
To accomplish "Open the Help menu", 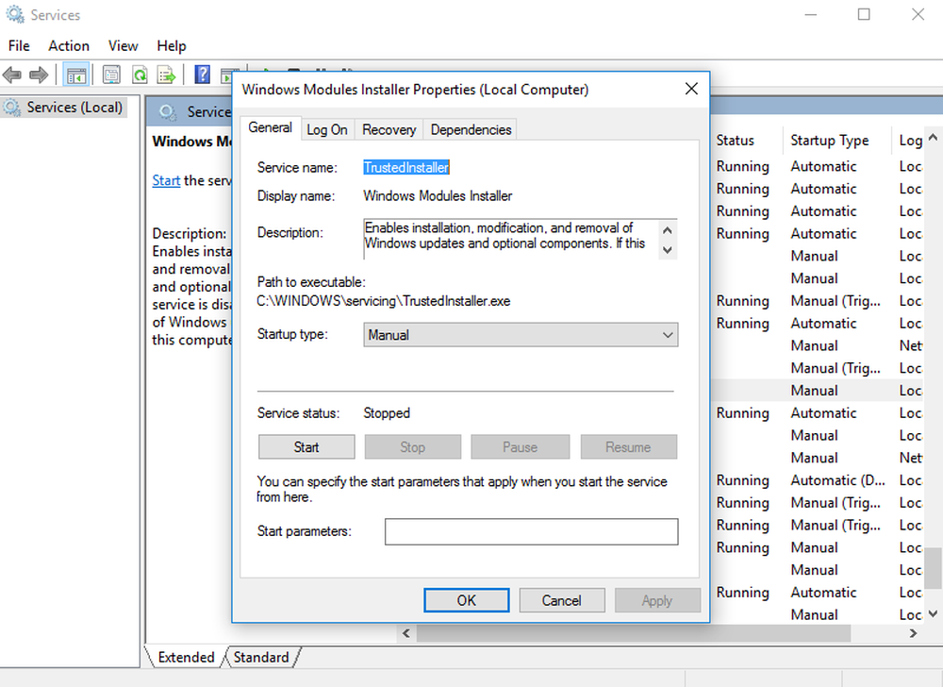I will [172, 45].
